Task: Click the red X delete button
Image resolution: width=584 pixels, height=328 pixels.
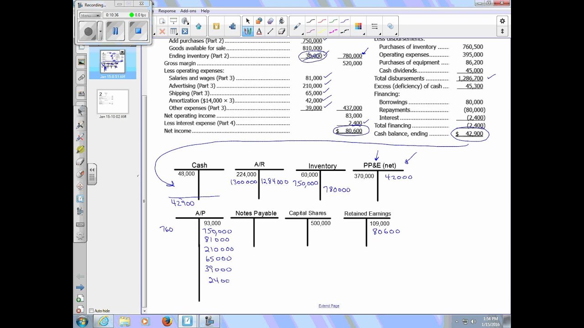Action: tap(162, 31)
